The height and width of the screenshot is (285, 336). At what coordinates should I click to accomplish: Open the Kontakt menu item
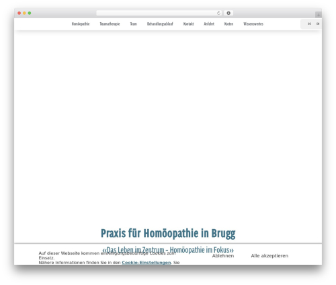click(x=188, y=24)
